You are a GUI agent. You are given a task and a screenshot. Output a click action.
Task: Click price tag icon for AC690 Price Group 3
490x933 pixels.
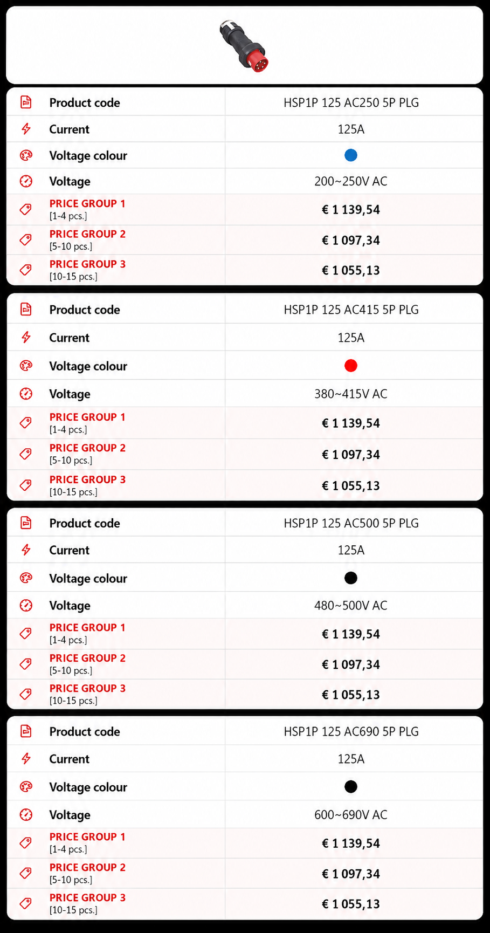point(26,903)
